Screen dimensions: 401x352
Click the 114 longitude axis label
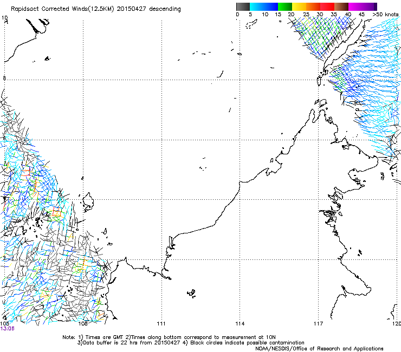(x=240, y=324)
